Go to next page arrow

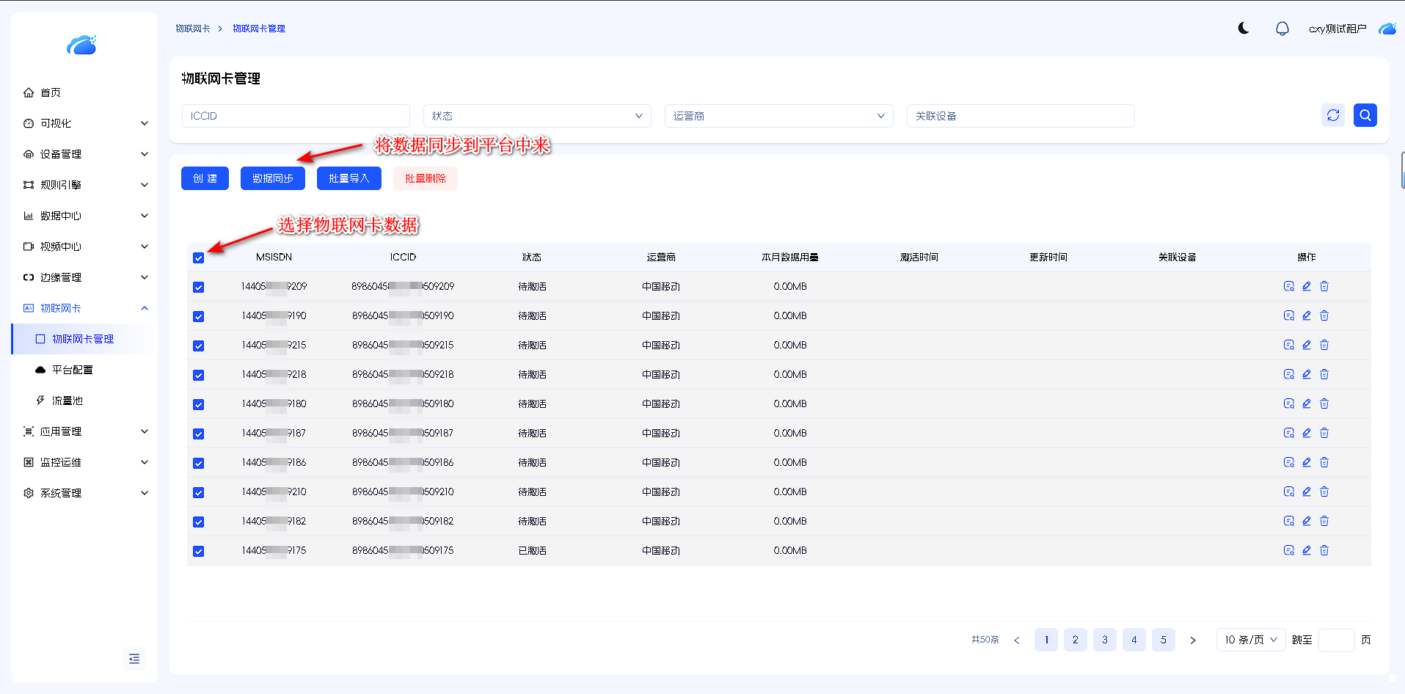point(1193,640)
